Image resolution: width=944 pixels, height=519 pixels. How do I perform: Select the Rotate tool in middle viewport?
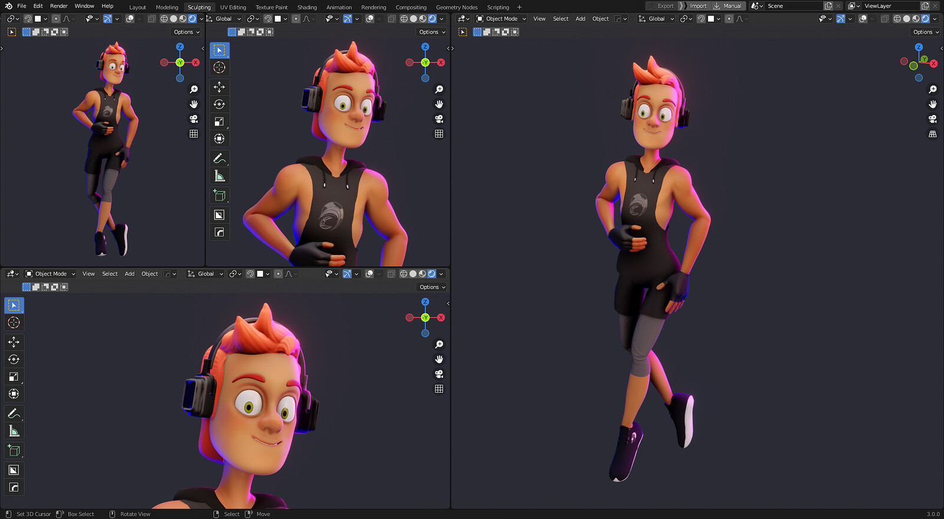[219, 104]
